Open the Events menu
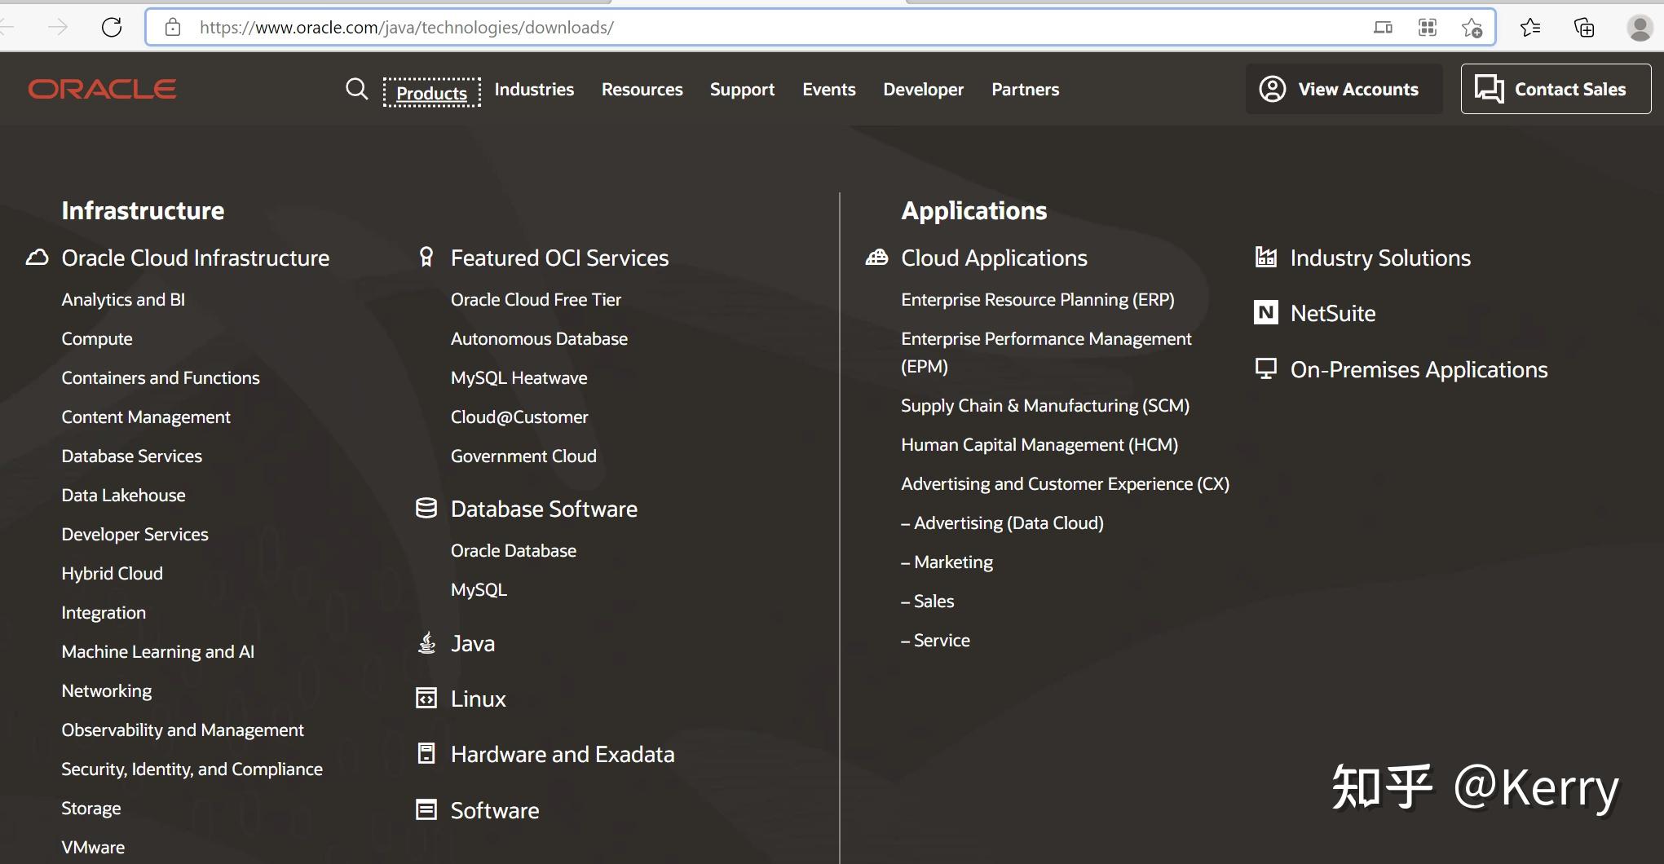The height and width of the screenshot is (864, 1664). tap(829, 89)
